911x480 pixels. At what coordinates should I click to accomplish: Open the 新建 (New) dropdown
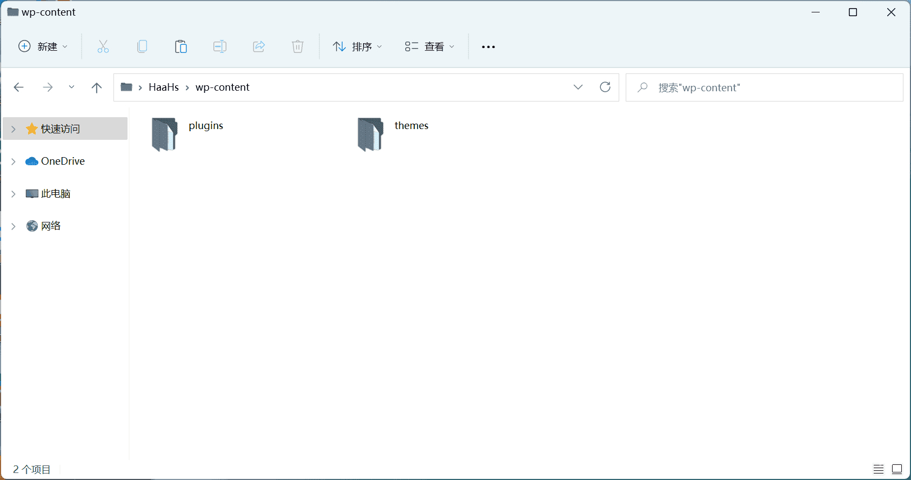(43, 47)
